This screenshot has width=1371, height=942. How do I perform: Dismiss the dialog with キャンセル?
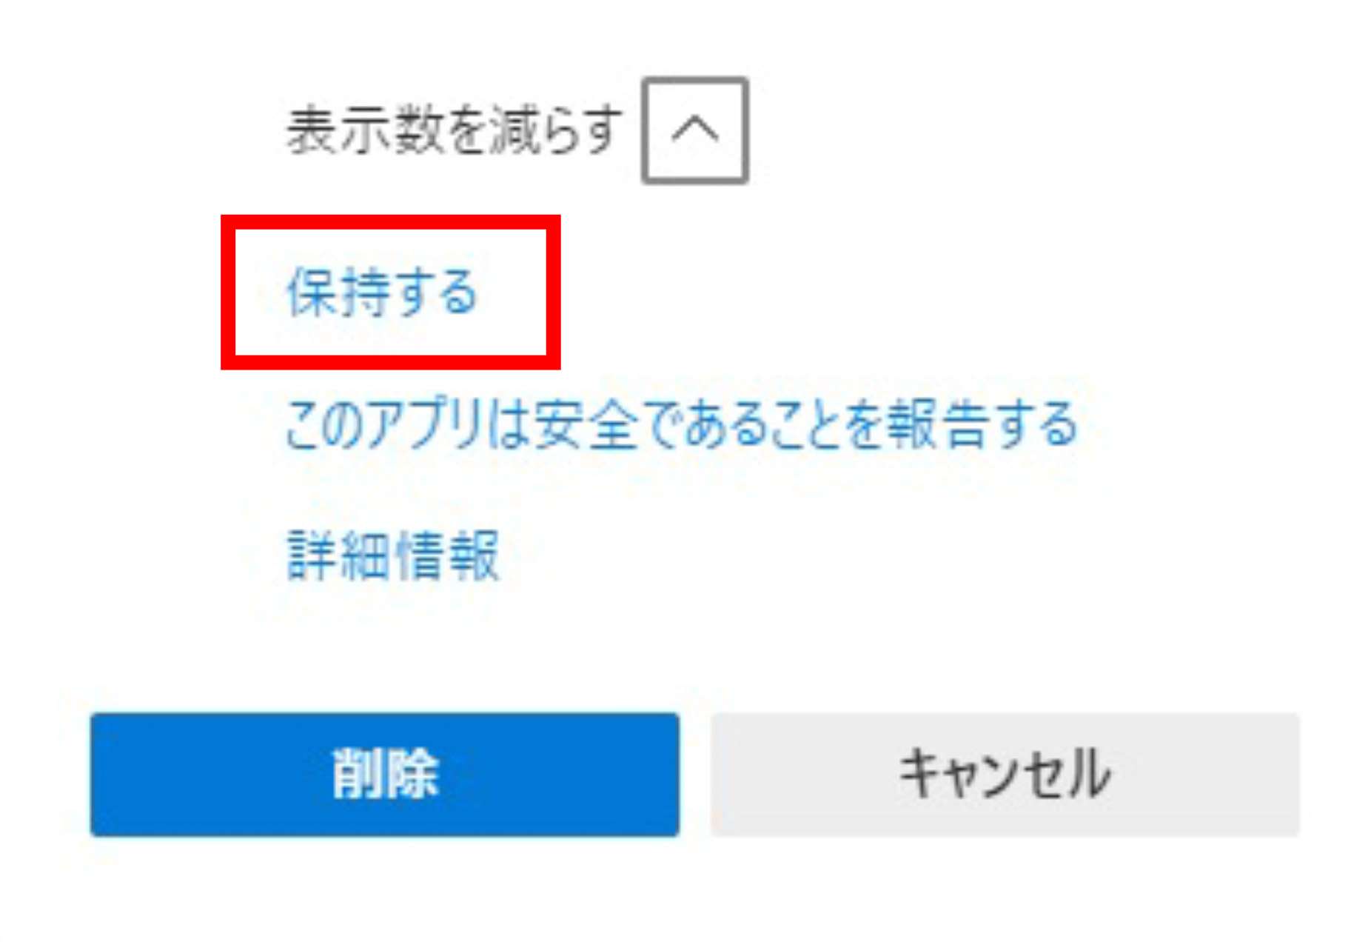click(1005, 774)
